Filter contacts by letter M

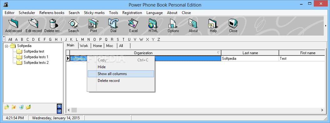[82, 39]
